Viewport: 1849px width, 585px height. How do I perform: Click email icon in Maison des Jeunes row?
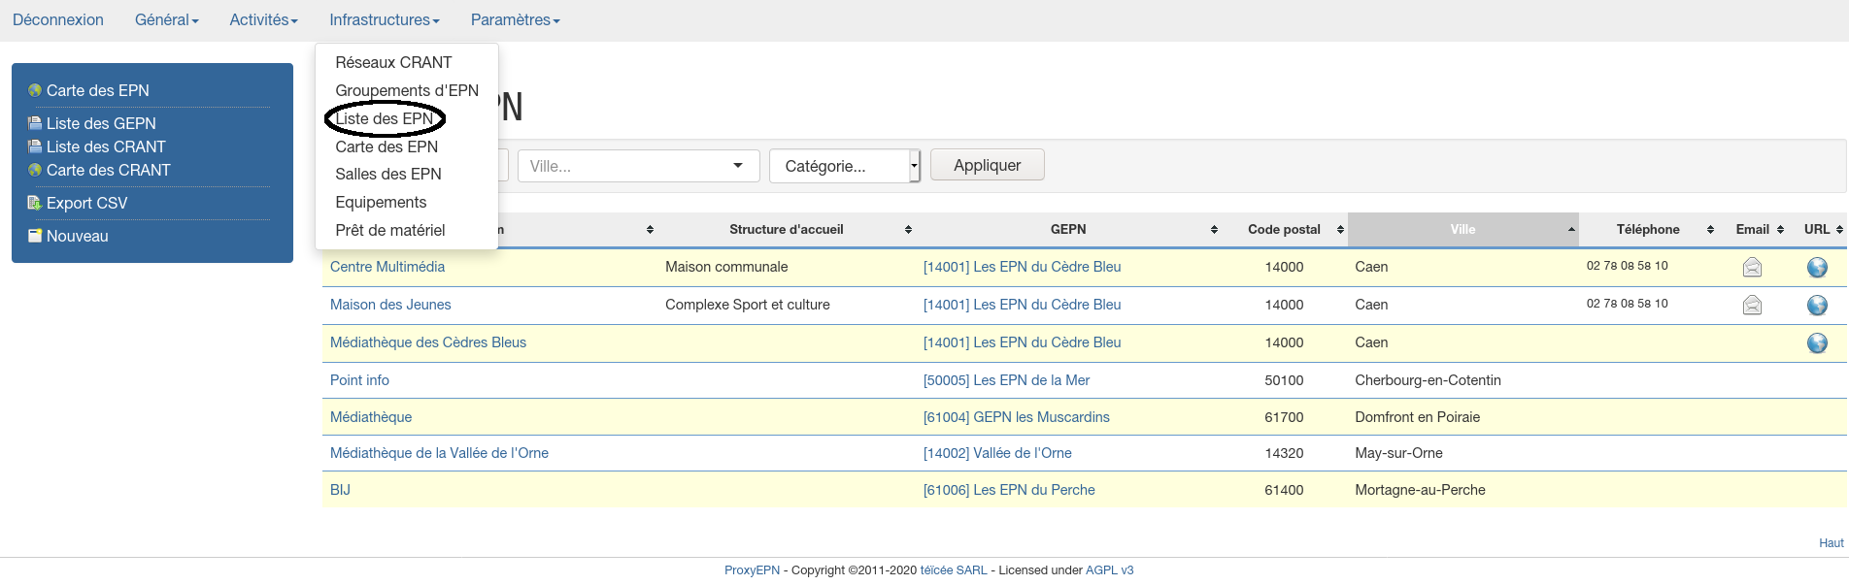[x=1752, y=305]
